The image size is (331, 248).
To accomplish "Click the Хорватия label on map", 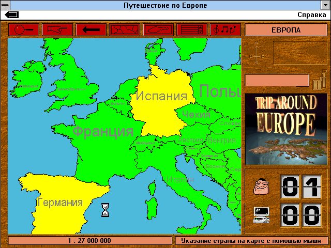I will click(209, 156).
